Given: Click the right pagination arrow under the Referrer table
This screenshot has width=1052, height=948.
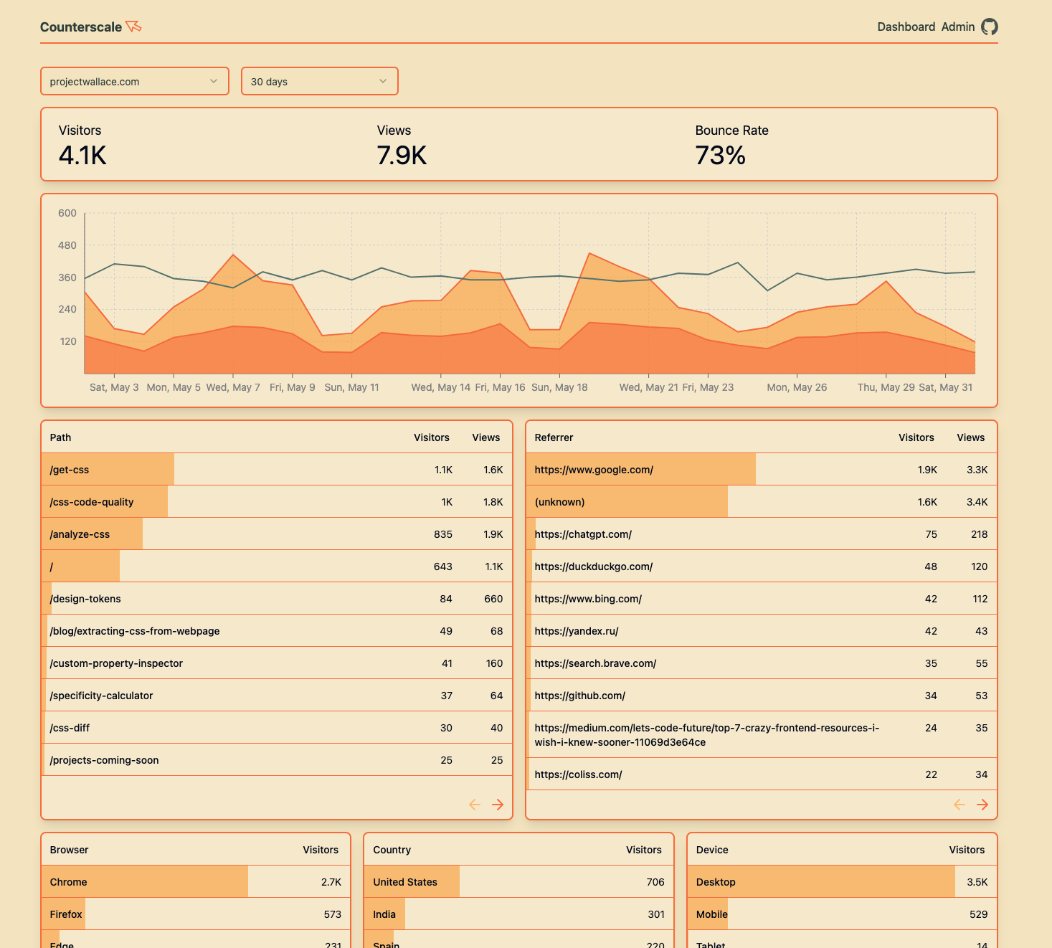Looking at the screenshot, I should coord(982,805).
